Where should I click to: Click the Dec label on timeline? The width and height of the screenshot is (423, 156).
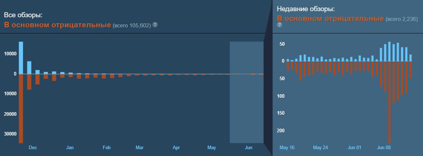click(x=33, y=148)
